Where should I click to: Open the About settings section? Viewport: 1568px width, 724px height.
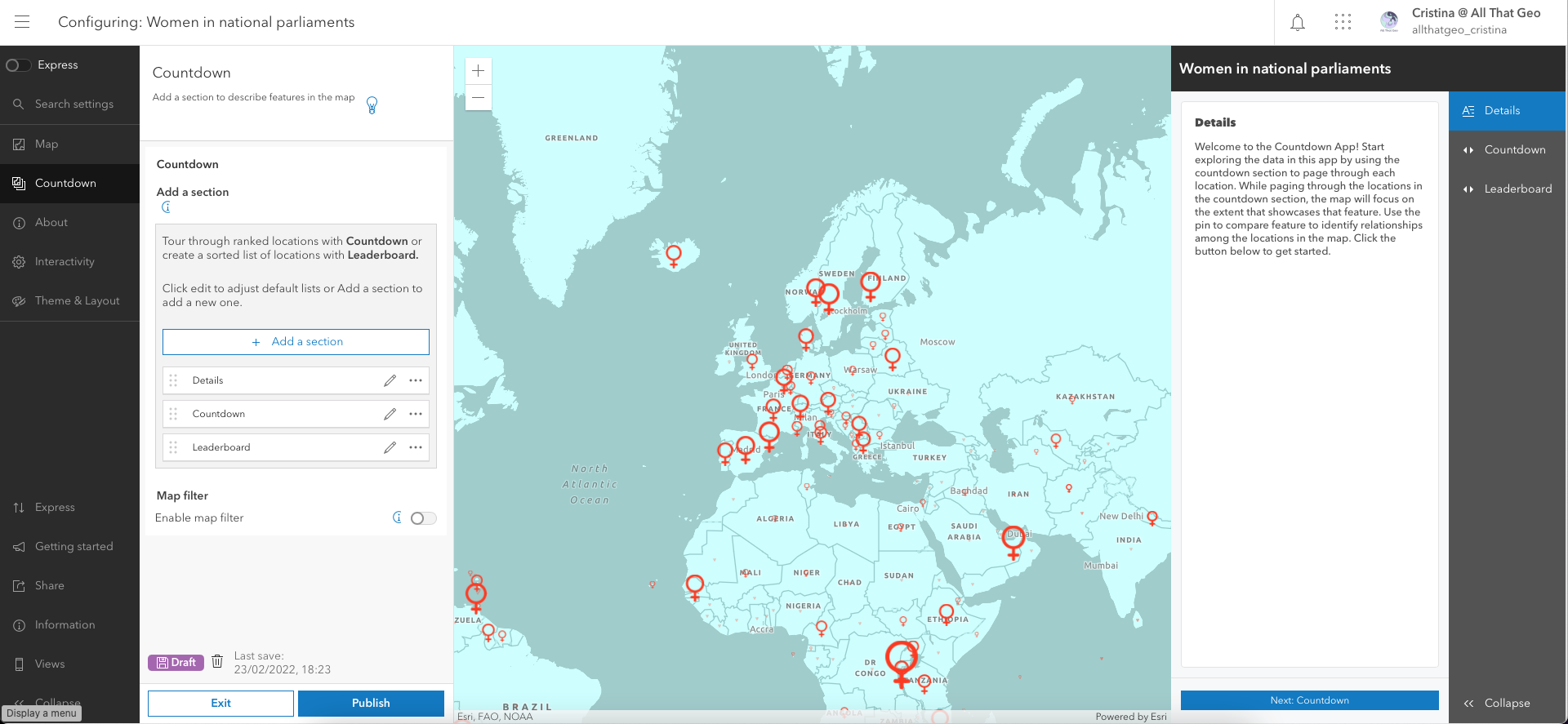pos(69,223)
